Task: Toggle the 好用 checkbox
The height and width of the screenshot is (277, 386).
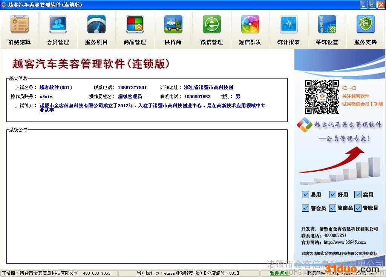Action: point(332,195)
